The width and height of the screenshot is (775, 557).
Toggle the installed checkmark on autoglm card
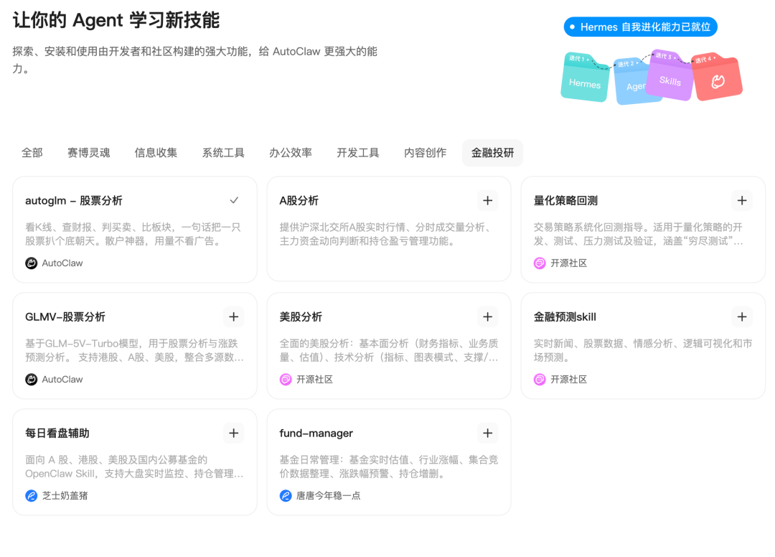(x=234, y=200)
